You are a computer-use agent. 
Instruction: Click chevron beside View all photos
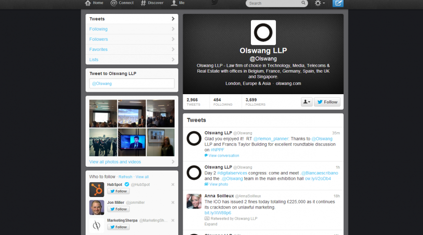click(173, 161)
